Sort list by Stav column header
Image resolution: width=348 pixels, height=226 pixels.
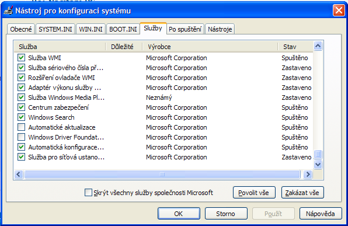295,47
